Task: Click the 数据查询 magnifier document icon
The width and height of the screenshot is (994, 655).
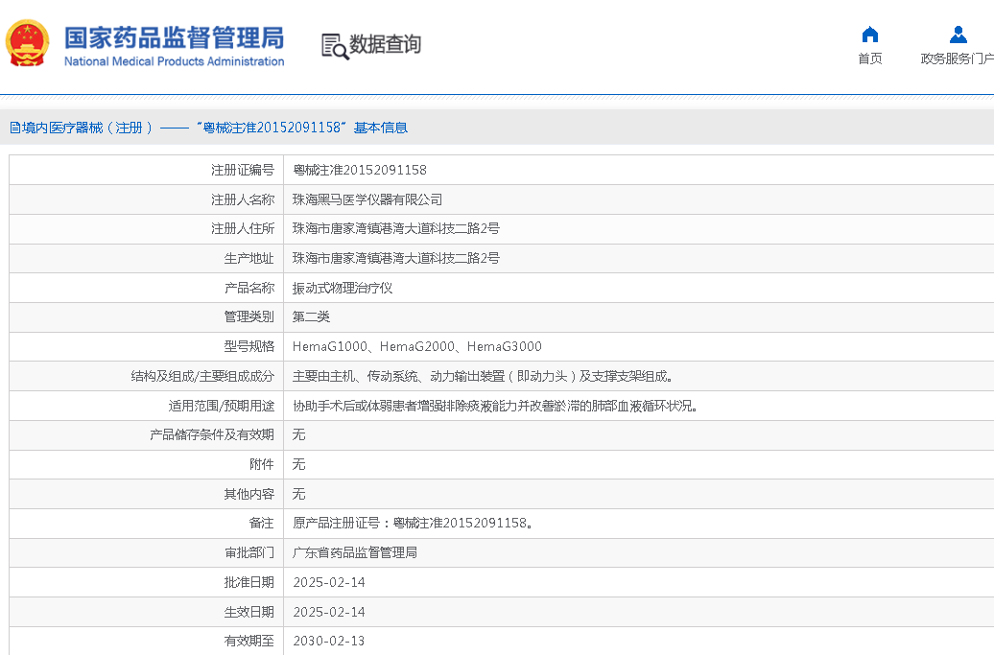Action: (335, 46)
